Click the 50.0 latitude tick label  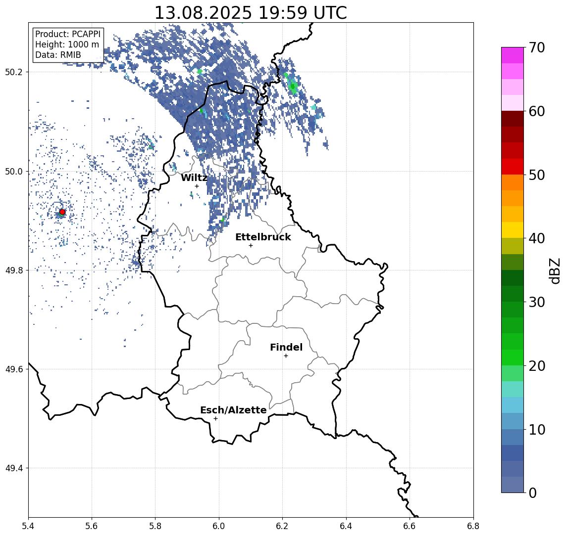click(x=14, y=172)
